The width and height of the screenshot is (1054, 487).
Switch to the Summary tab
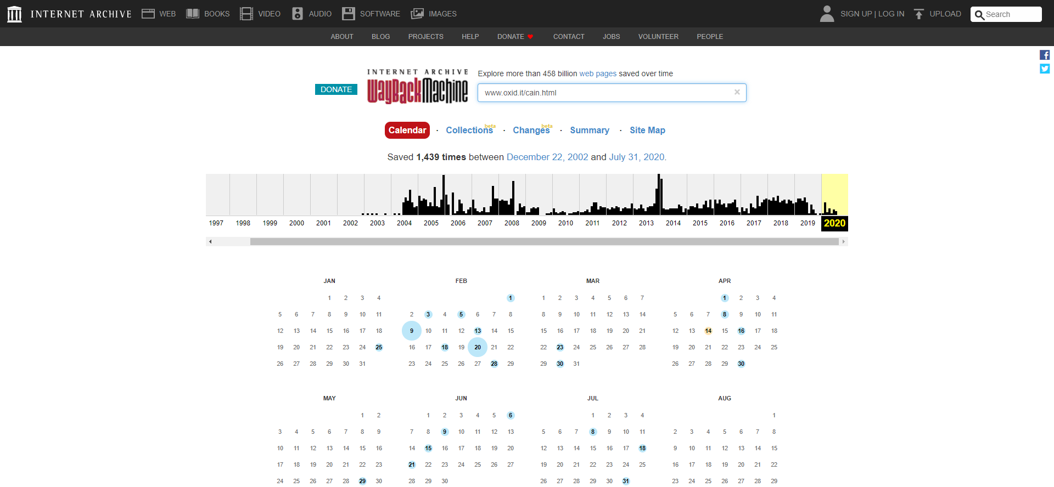point(590,130)
